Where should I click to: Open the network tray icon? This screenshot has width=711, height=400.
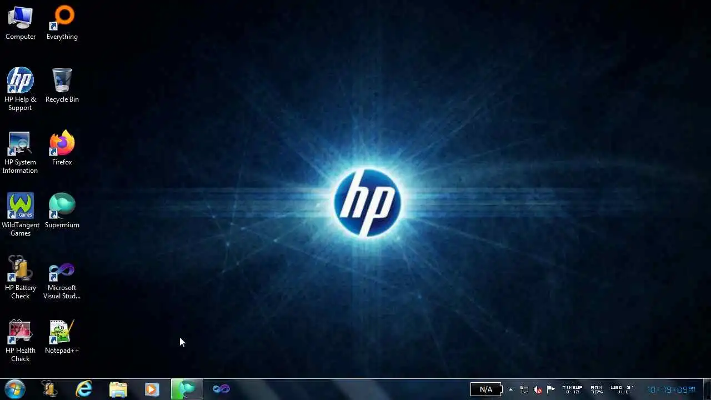[x=524, y=389]
